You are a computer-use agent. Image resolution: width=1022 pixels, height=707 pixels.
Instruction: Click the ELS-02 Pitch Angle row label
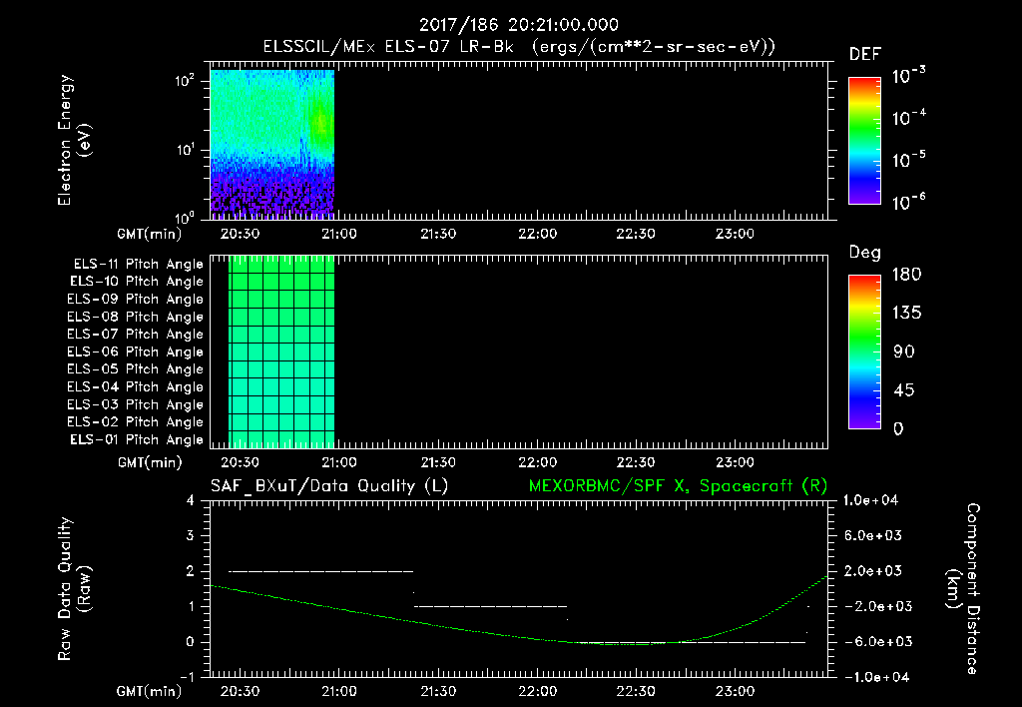(135, 422)
